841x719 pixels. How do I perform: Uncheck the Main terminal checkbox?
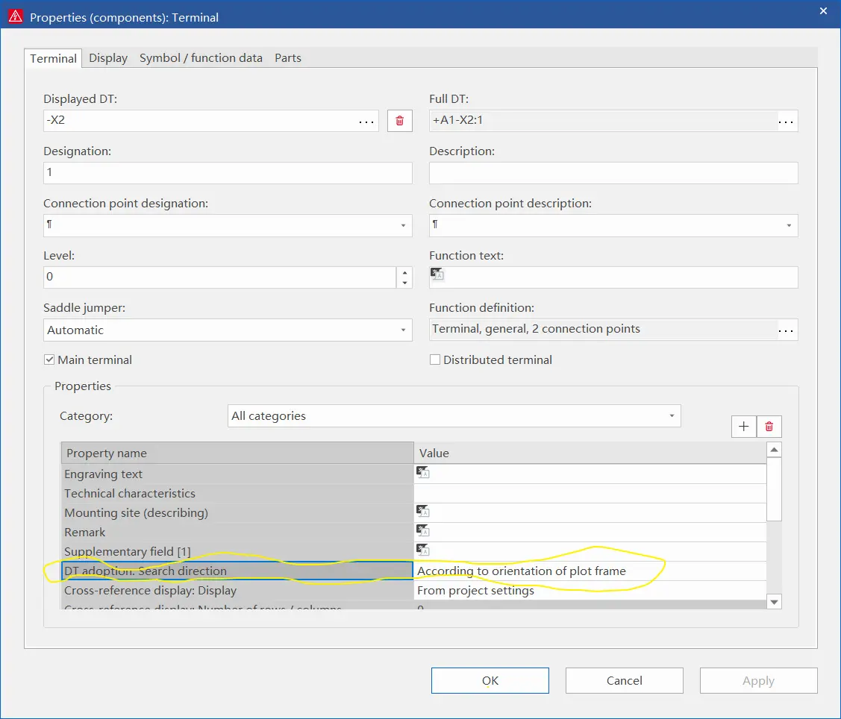(49, 359)
